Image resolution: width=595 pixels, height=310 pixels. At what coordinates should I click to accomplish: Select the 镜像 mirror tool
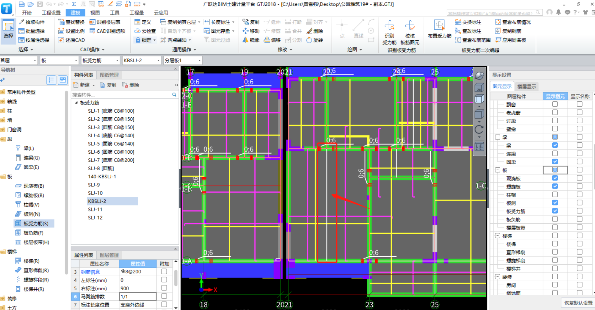point(251,40)
